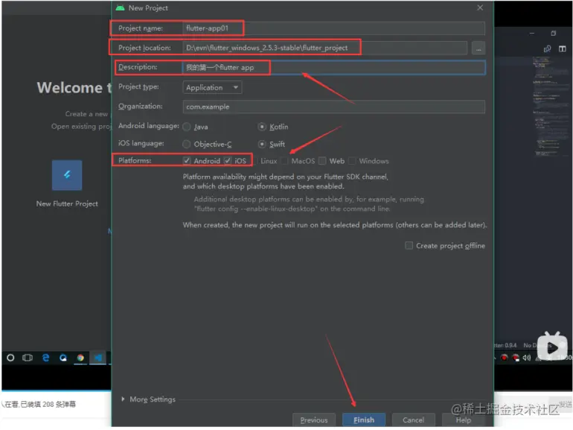The height and width of the screenshot is (430, 573).
Task: Click the first red system tray icon
Action: click(x=505, y=358)
